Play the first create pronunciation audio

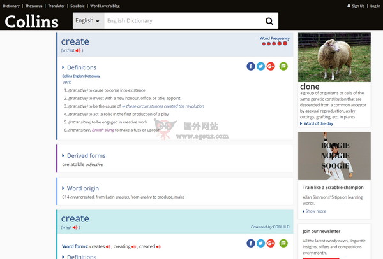point(78,51)
